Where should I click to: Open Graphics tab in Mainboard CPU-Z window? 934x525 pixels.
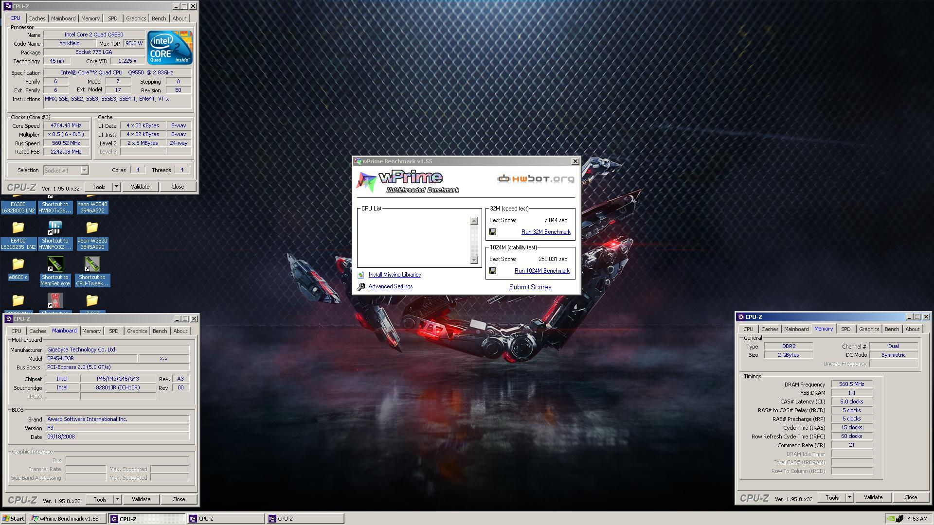(137, 331)
